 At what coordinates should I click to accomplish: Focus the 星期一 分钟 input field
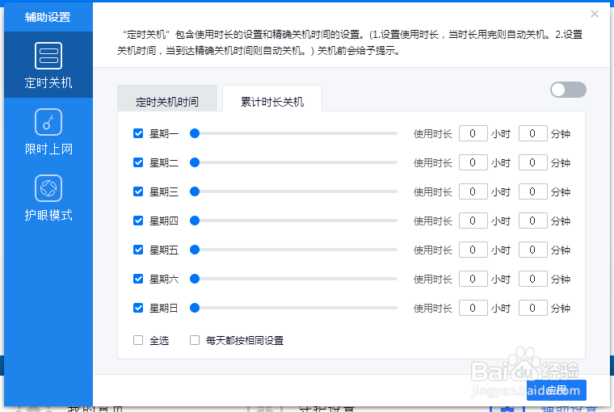[532, 133]
